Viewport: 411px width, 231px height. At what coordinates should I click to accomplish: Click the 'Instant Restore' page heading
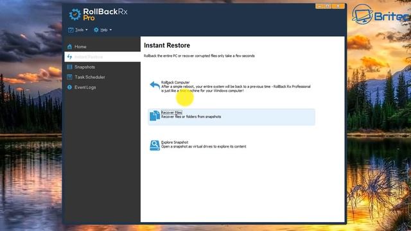(x=167, y=46)
